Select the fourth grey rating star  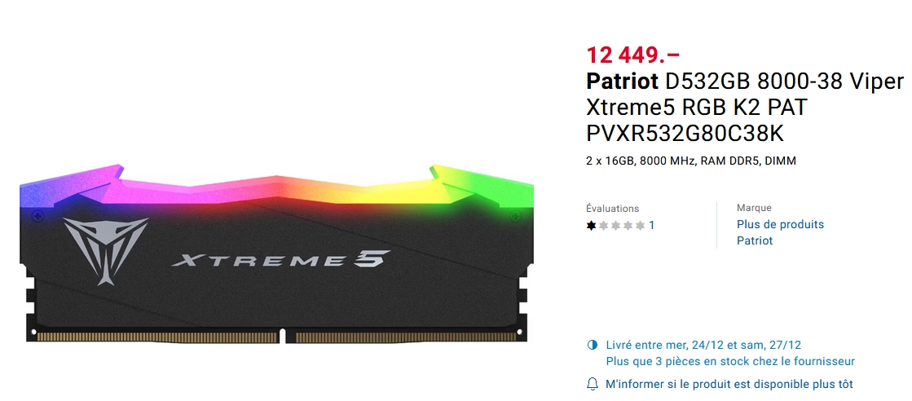click(x=628, y=225)
